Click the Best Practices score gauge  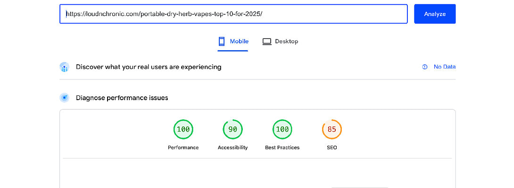[282, 130]
